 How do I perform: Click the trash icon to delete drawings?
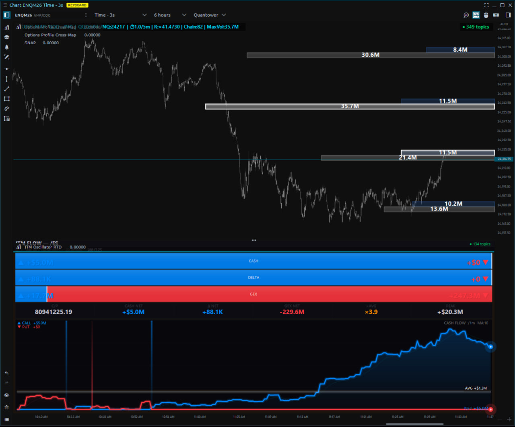6,407
